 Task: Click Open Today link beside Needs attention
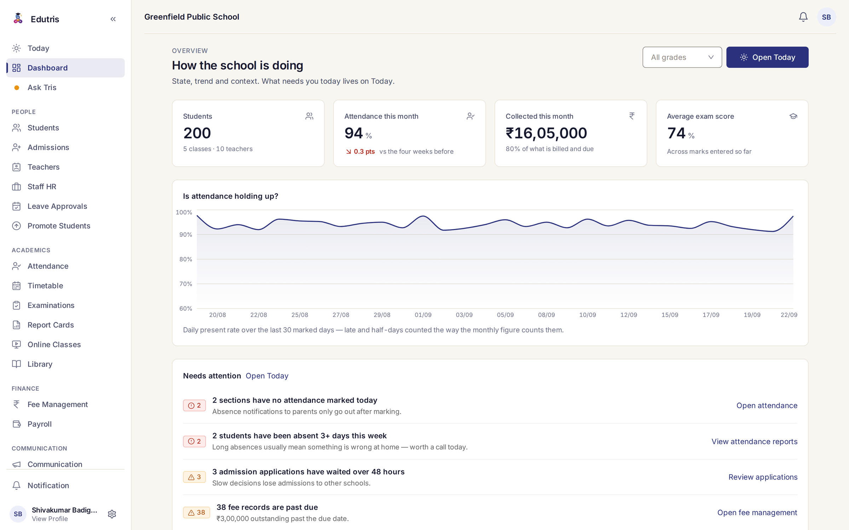267,376
